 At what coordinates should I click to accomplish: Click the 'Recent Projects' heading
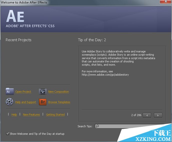point(18,40)
